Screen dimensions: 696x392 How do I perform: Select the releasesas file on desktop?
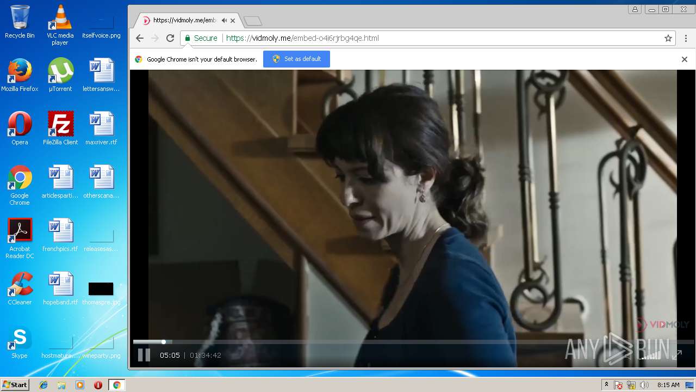101,241
